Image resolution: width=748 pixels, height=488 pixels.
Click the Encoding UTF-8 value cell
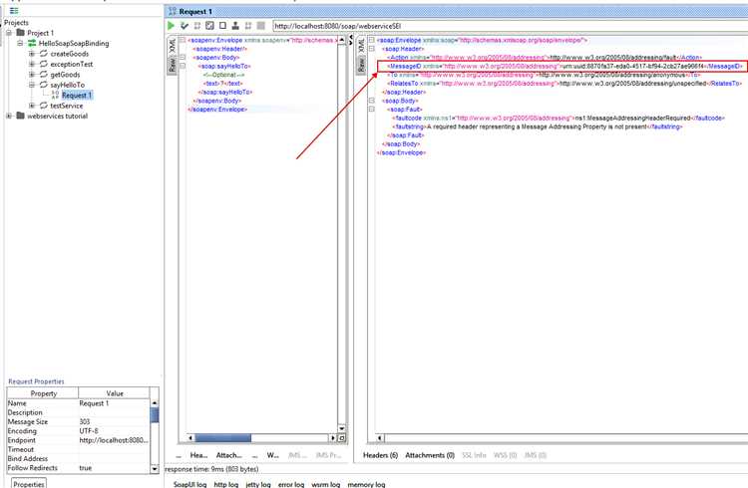tap(114, 431)
